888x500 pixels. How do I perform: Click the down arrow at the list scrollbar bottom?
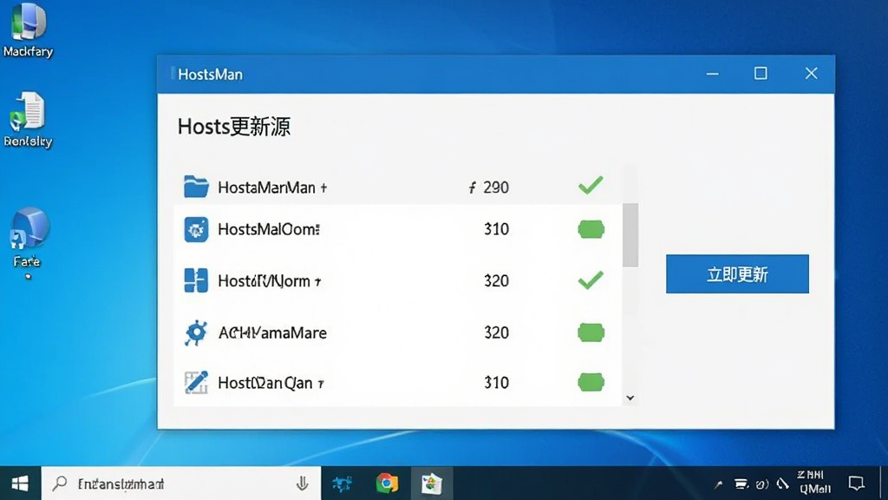tap(630, 398)
